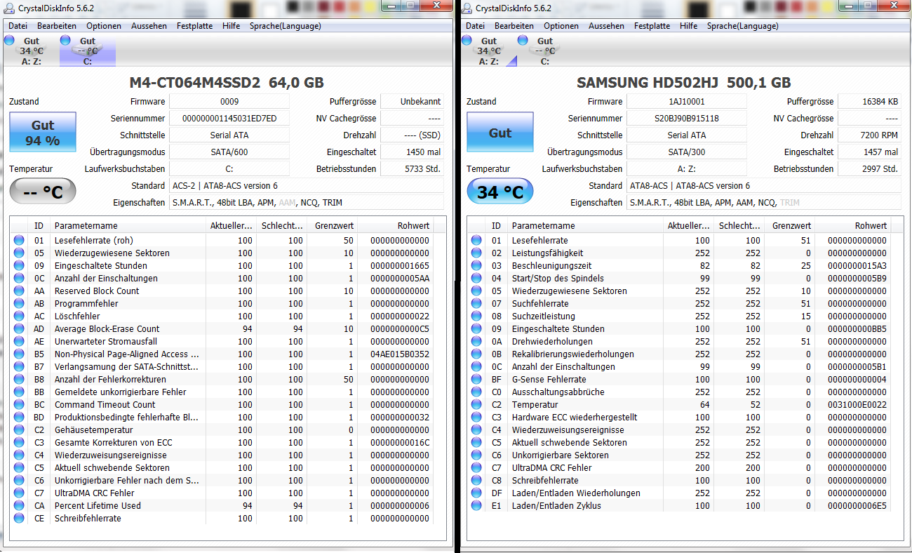The width and height of the screenshot is (912, 553).
Task: Click the -- °C temperature button of the SSD
Action: coord(43,192)
